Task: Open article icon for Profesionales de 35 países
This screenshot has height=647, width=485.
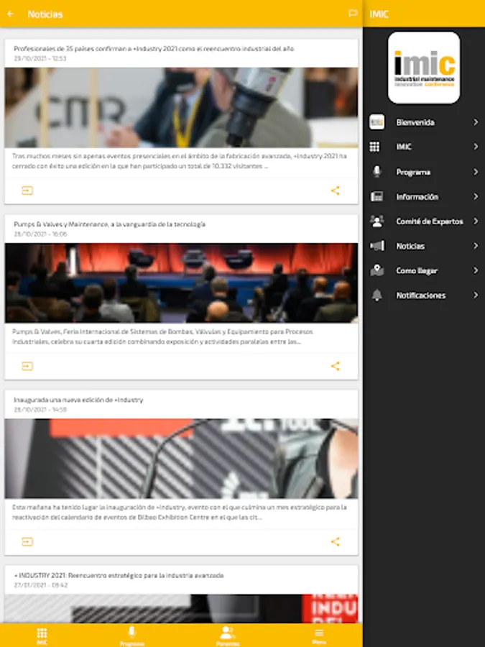Action: pyautogui.click(x=27, y=191)
